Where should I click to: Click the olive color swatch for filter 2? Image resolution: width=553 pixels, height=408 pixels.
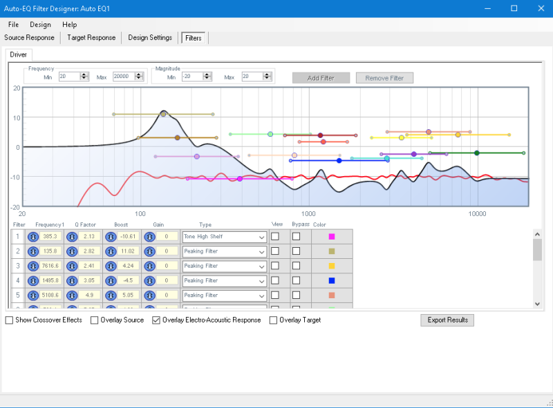point(332,251)
